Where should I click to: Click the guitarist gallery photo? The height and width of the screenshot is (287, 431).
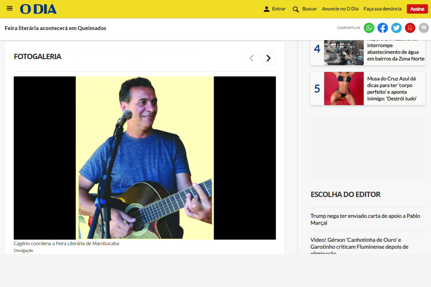point(145,158)
